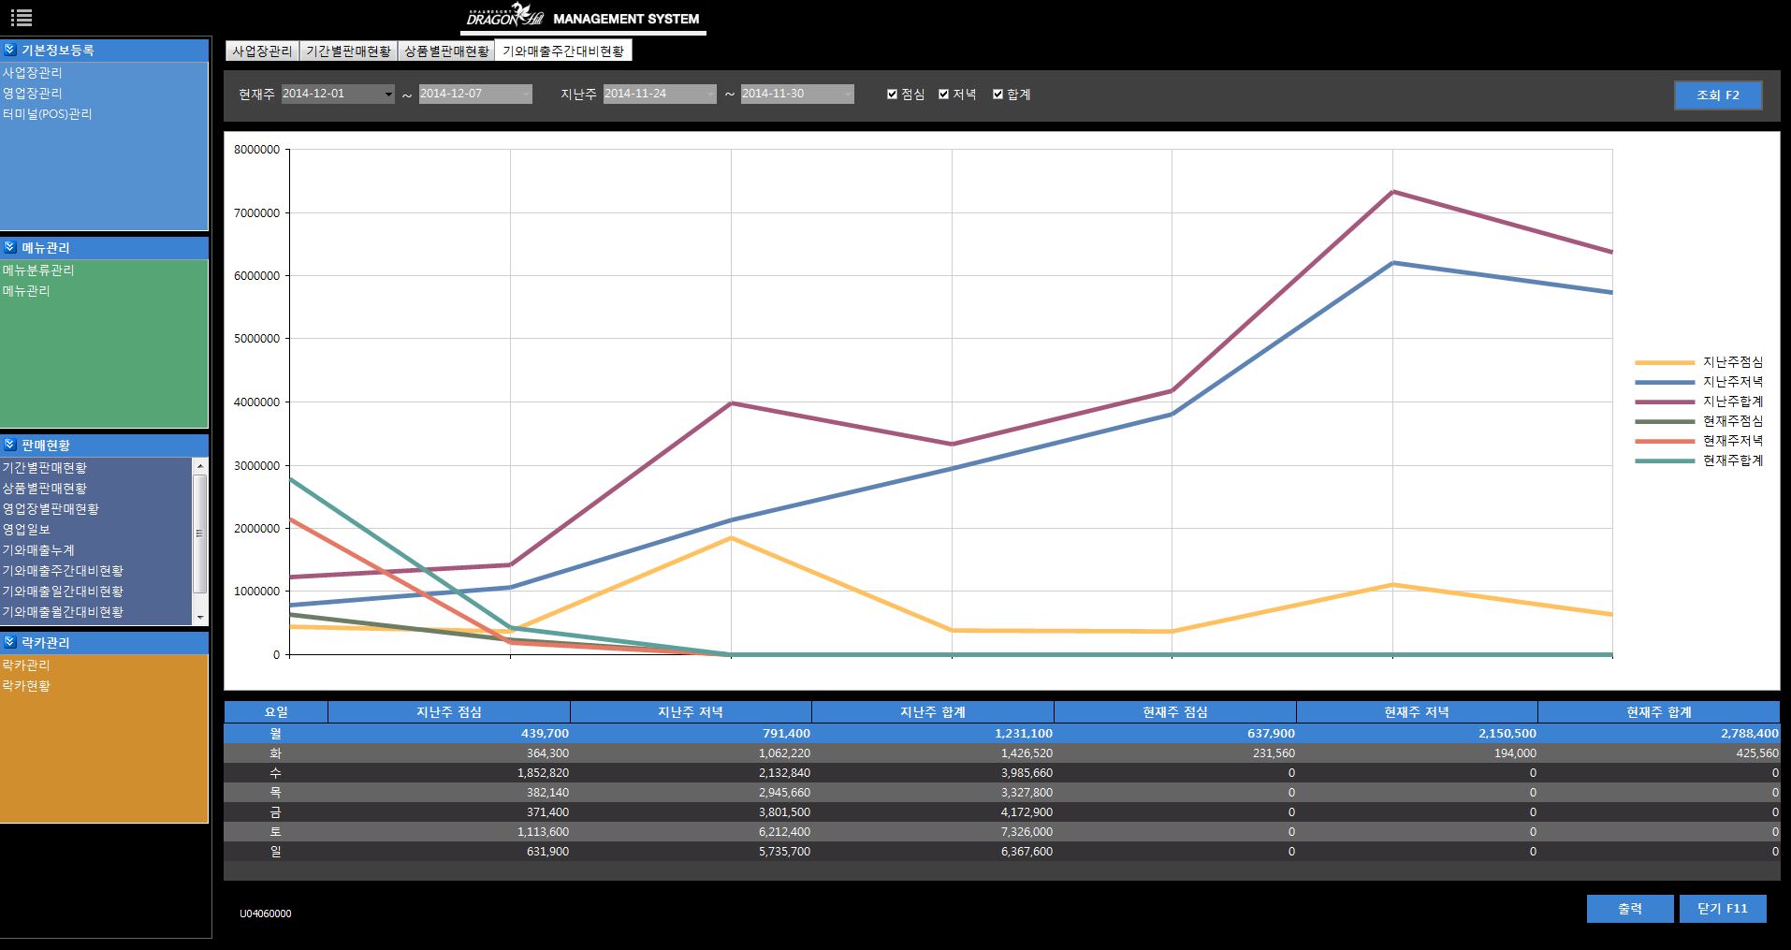Open the 지난주 2014-11-24 date dropdown
This screenshot has width=1791, height=950.
point(709,95)
